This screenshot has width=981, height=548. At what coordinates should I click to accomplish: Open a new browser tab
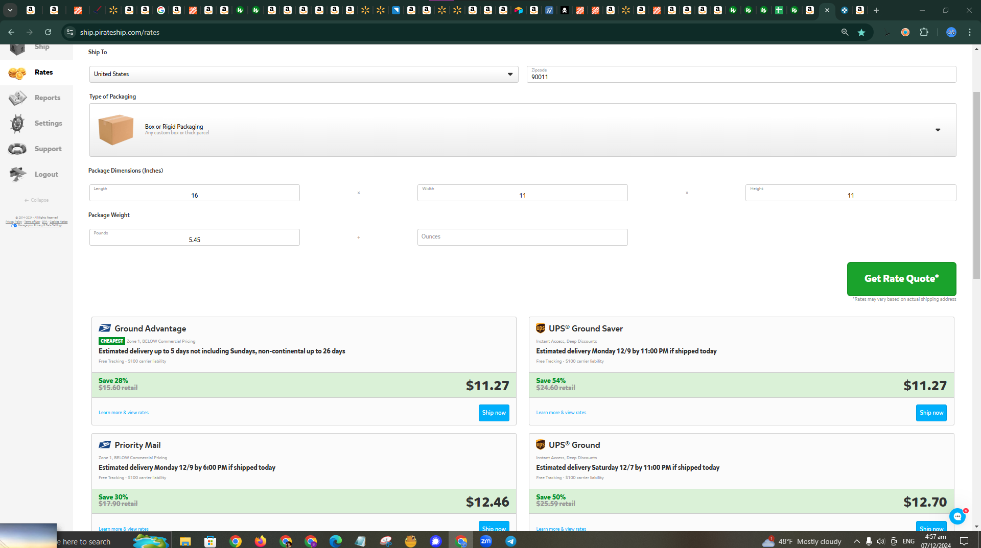point(876,10)
